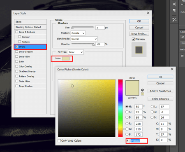Click the H value field showing 50
Viewport: 185px width, 152px height.
pyautogui.click(x=139, y=107)
